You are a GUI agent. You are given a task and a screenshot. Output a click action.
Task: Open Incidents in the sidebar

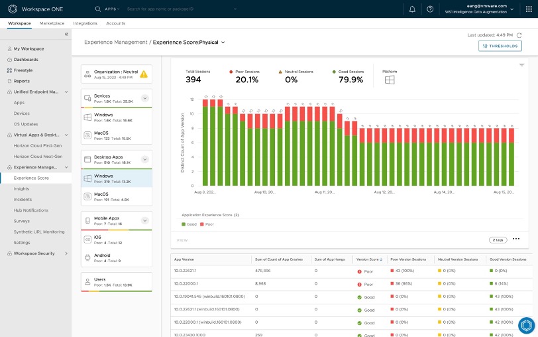click(23, 199)
